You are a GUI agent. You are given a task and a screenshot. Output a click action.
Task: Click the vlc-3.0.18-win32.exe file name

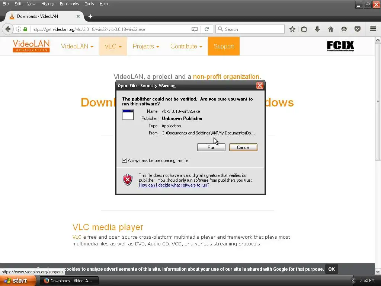(x=181, y=111)
